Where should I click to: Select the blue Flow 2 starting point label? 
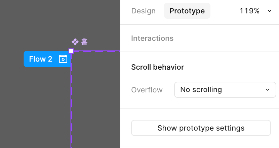click(47, 59)
